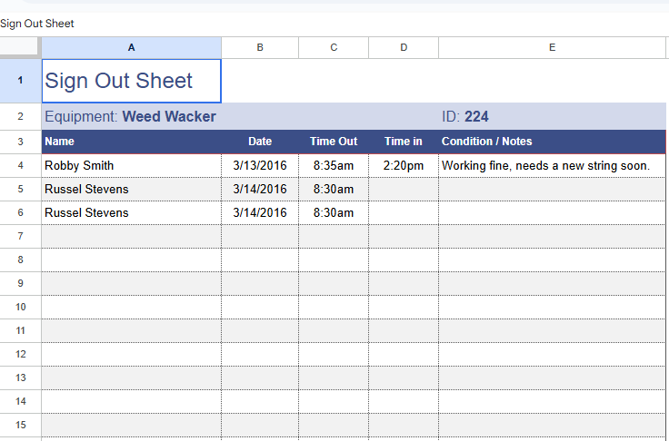This screenshot has height=441, width=669.
Task: Select Russel Stevens in row 5
Action: 131,189
